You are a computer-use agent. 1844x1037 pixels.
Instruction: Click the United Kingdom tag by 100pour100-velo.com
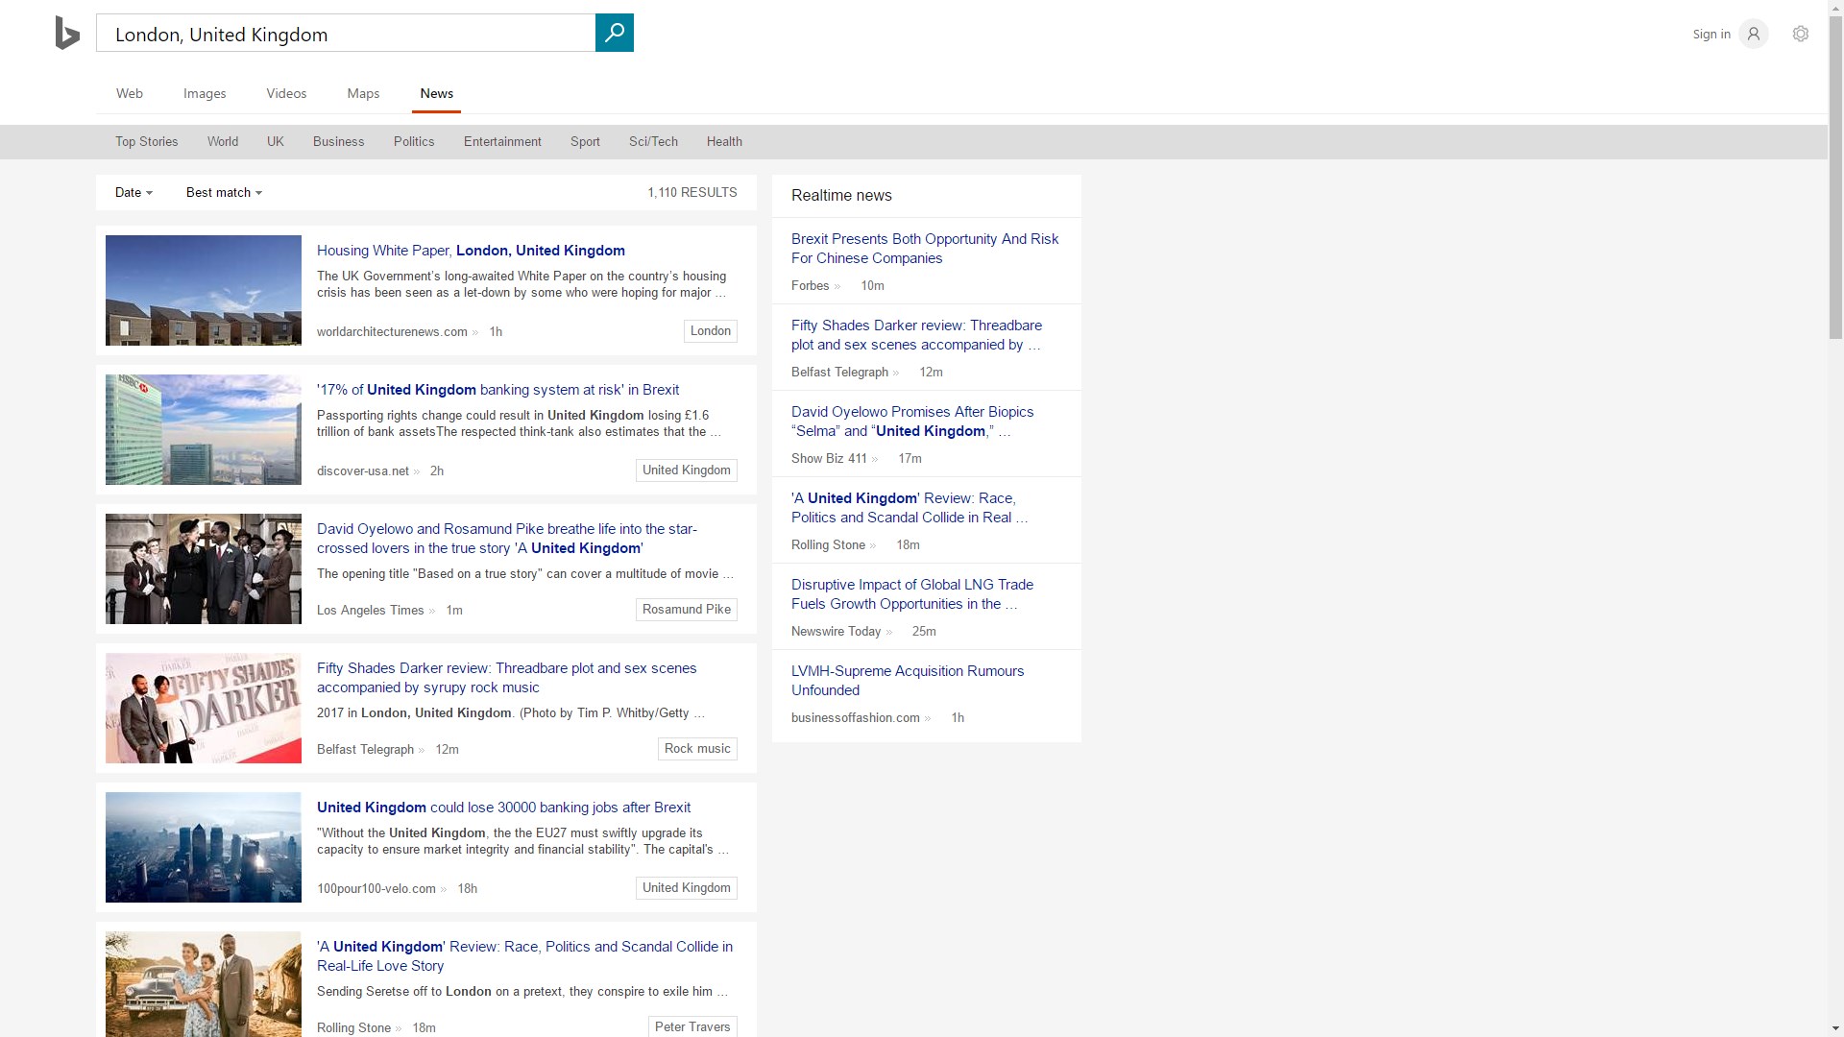[x=687, y=888]
